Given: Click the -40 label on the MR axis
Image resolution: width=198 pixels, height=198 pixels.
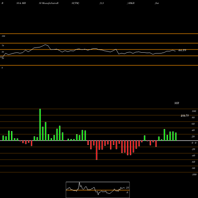Looking at the screenshot, I should 193,156.
